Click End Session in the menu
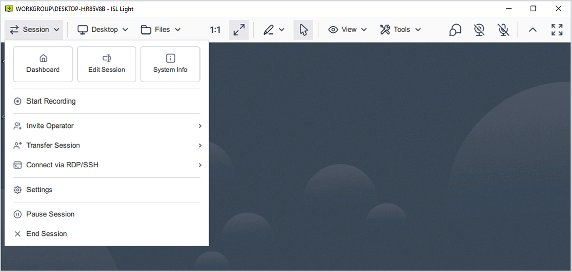 tap(47, 234)
